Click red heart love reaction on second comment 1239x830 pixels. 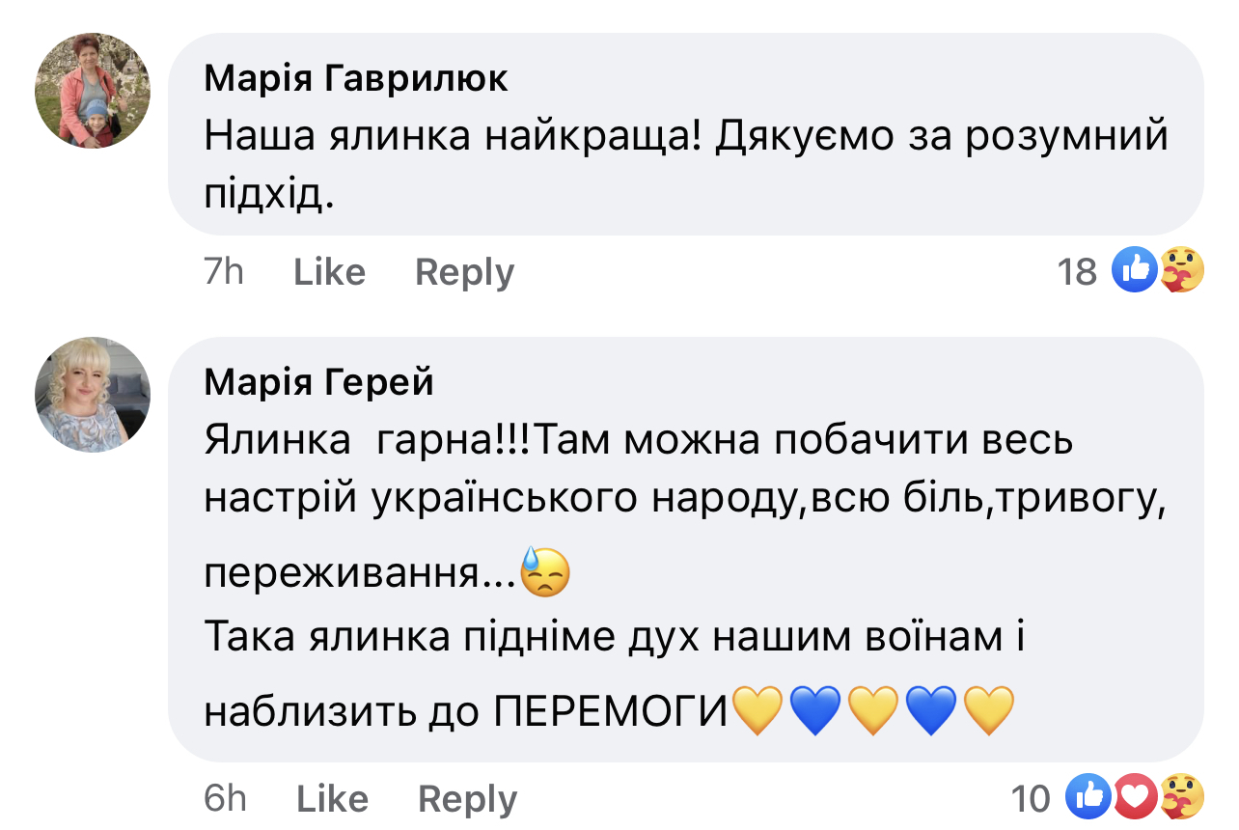tap(1134, 797)
